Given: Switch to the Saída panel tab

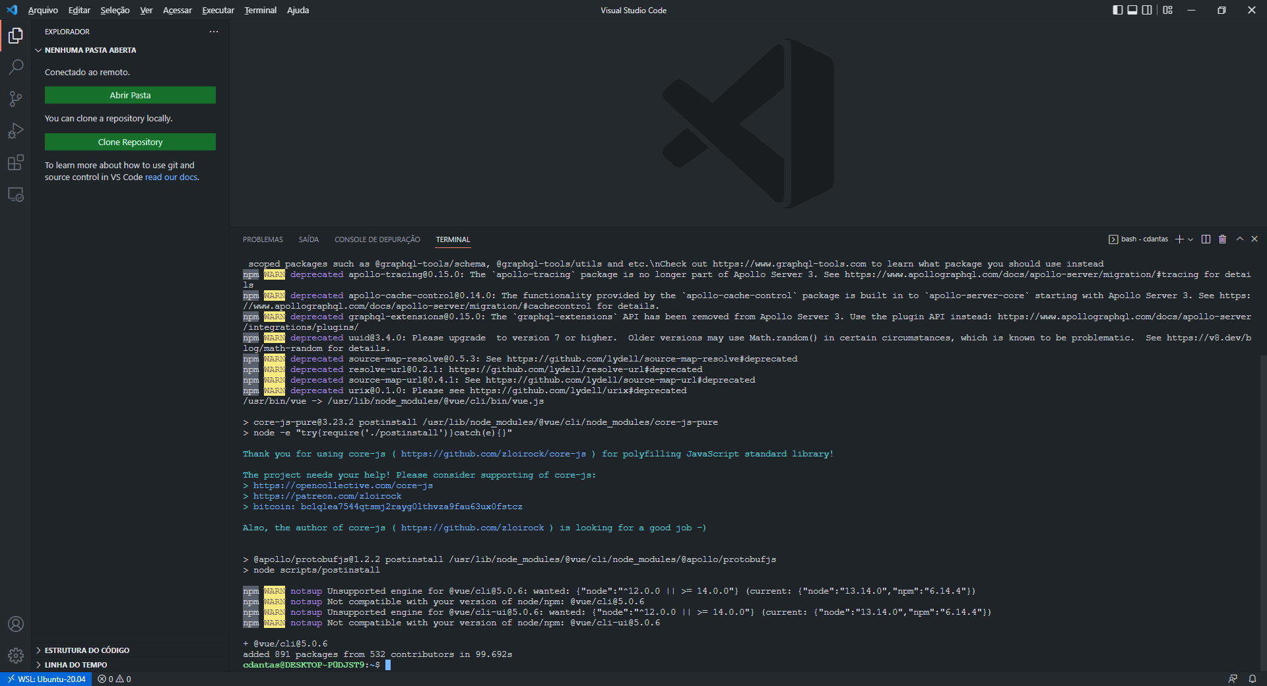Looking at the screenshot, I should click(x=308, y=239).
